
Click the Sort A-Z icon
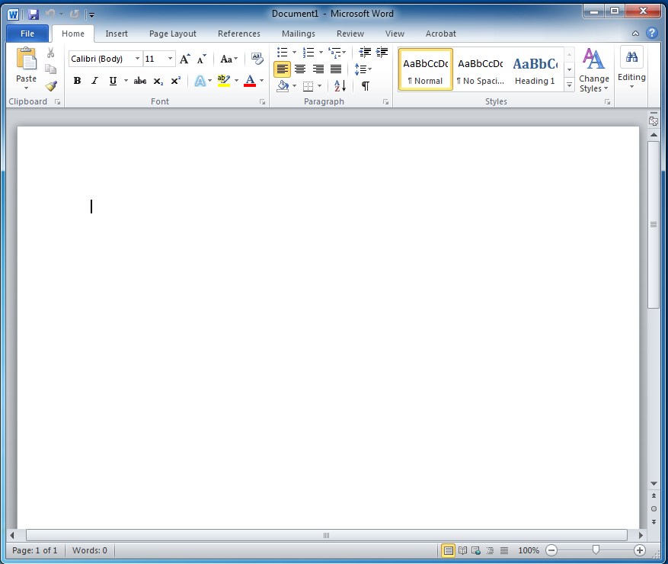pos(340,86)
